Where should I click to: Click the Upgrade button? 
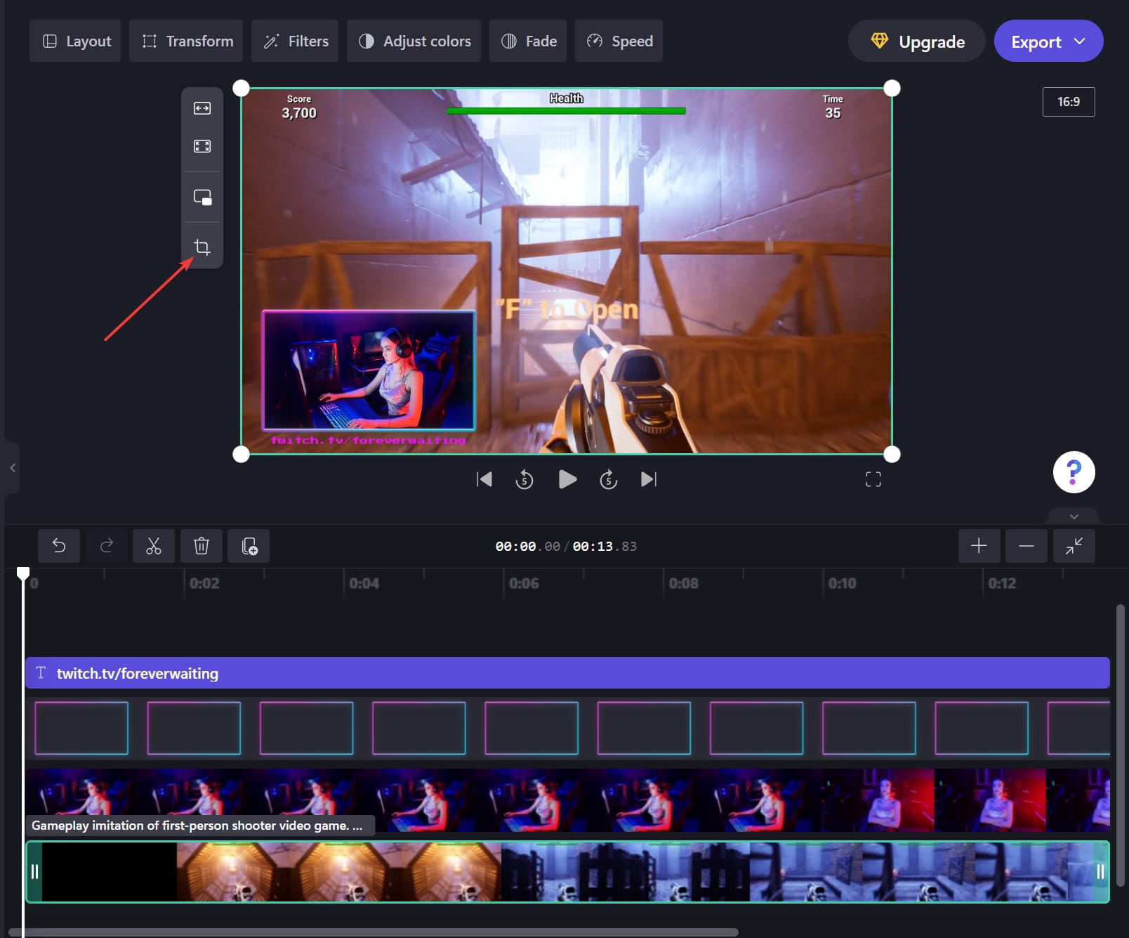916,41
